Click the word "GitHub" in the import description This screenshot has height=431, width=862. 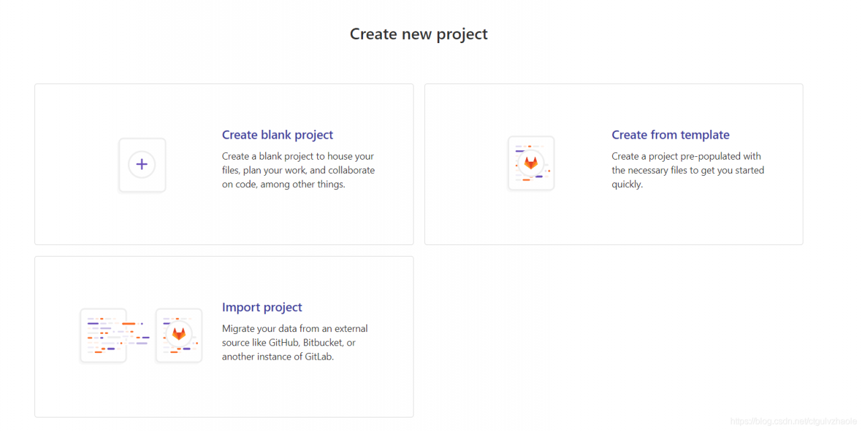point(284,343)
